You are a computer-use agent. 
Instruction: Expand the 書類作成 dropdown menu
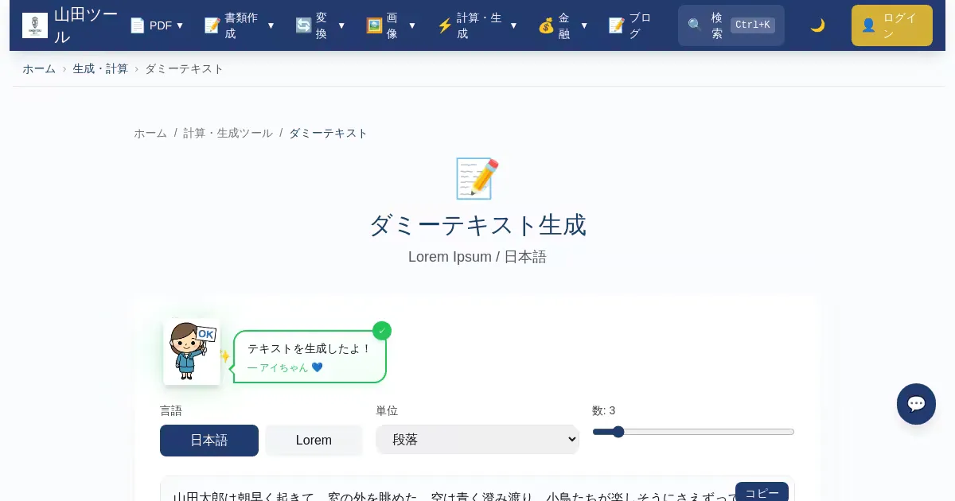point(240,25)
